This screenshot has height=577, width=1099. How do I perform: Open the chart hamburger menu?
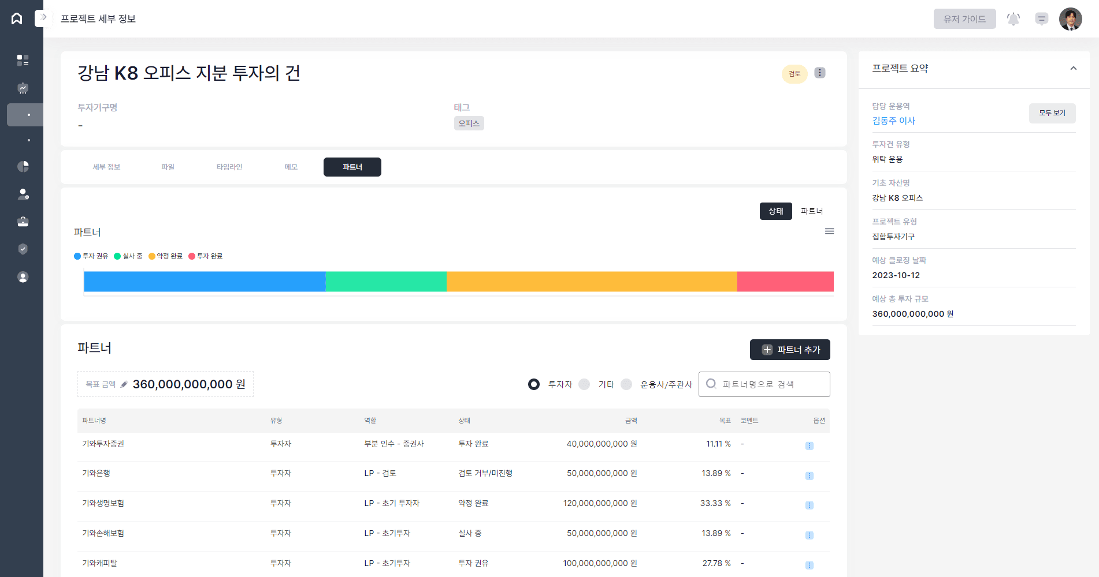(x=829, y=231)
